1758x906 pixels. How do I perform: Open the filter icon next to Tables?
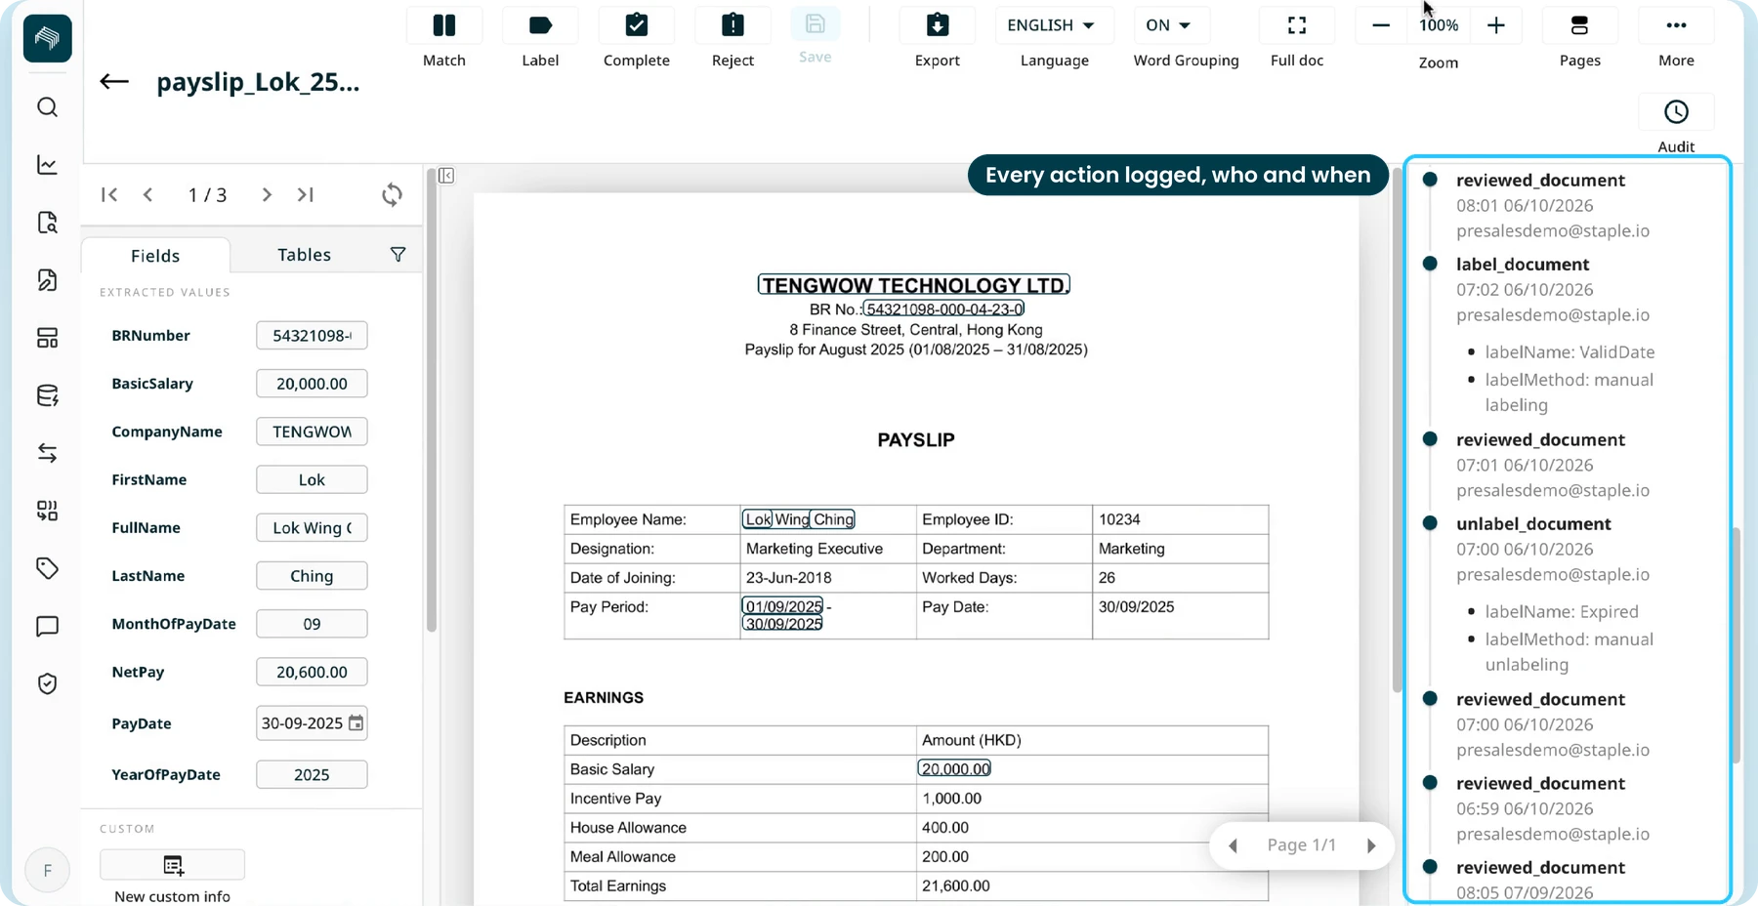[x=398, y=255]
